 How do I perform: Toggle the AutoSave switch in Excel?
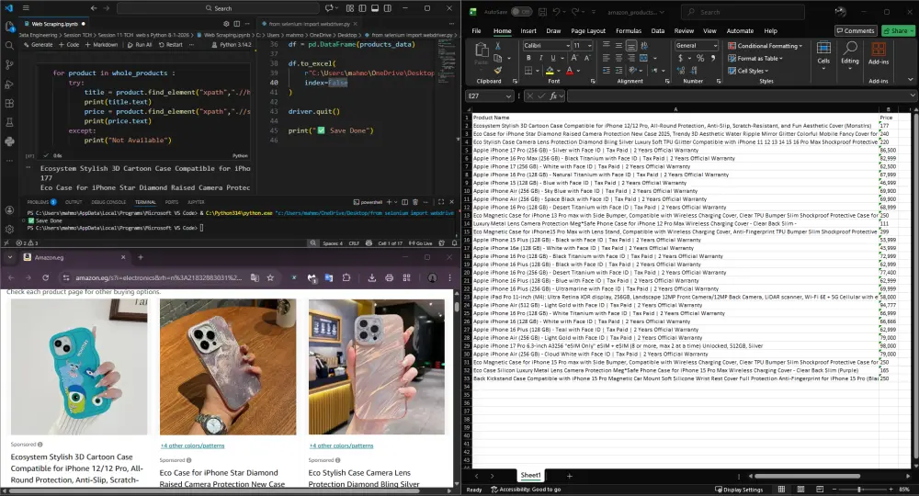pyautogui.click(x=521, y=12)
